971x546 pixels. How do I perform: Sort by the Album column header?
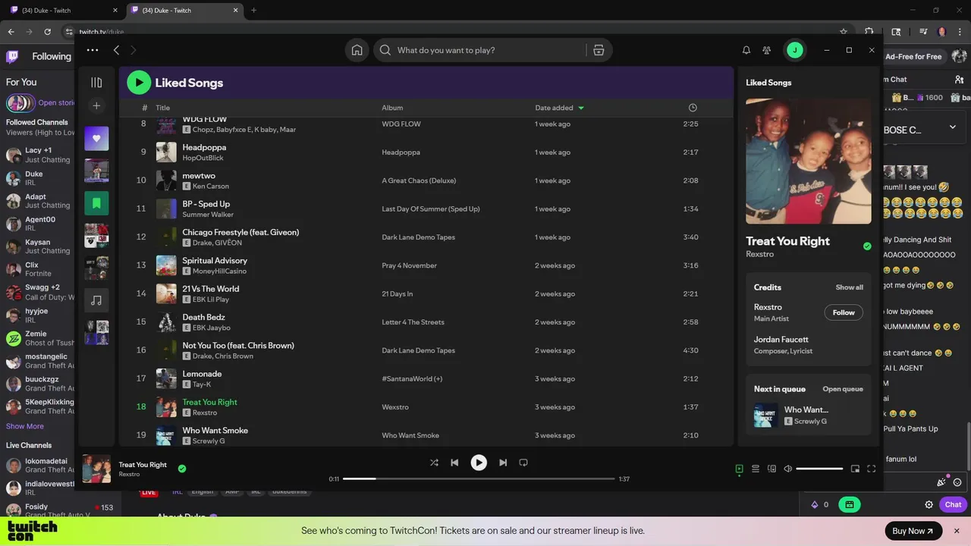click(392, 108)
